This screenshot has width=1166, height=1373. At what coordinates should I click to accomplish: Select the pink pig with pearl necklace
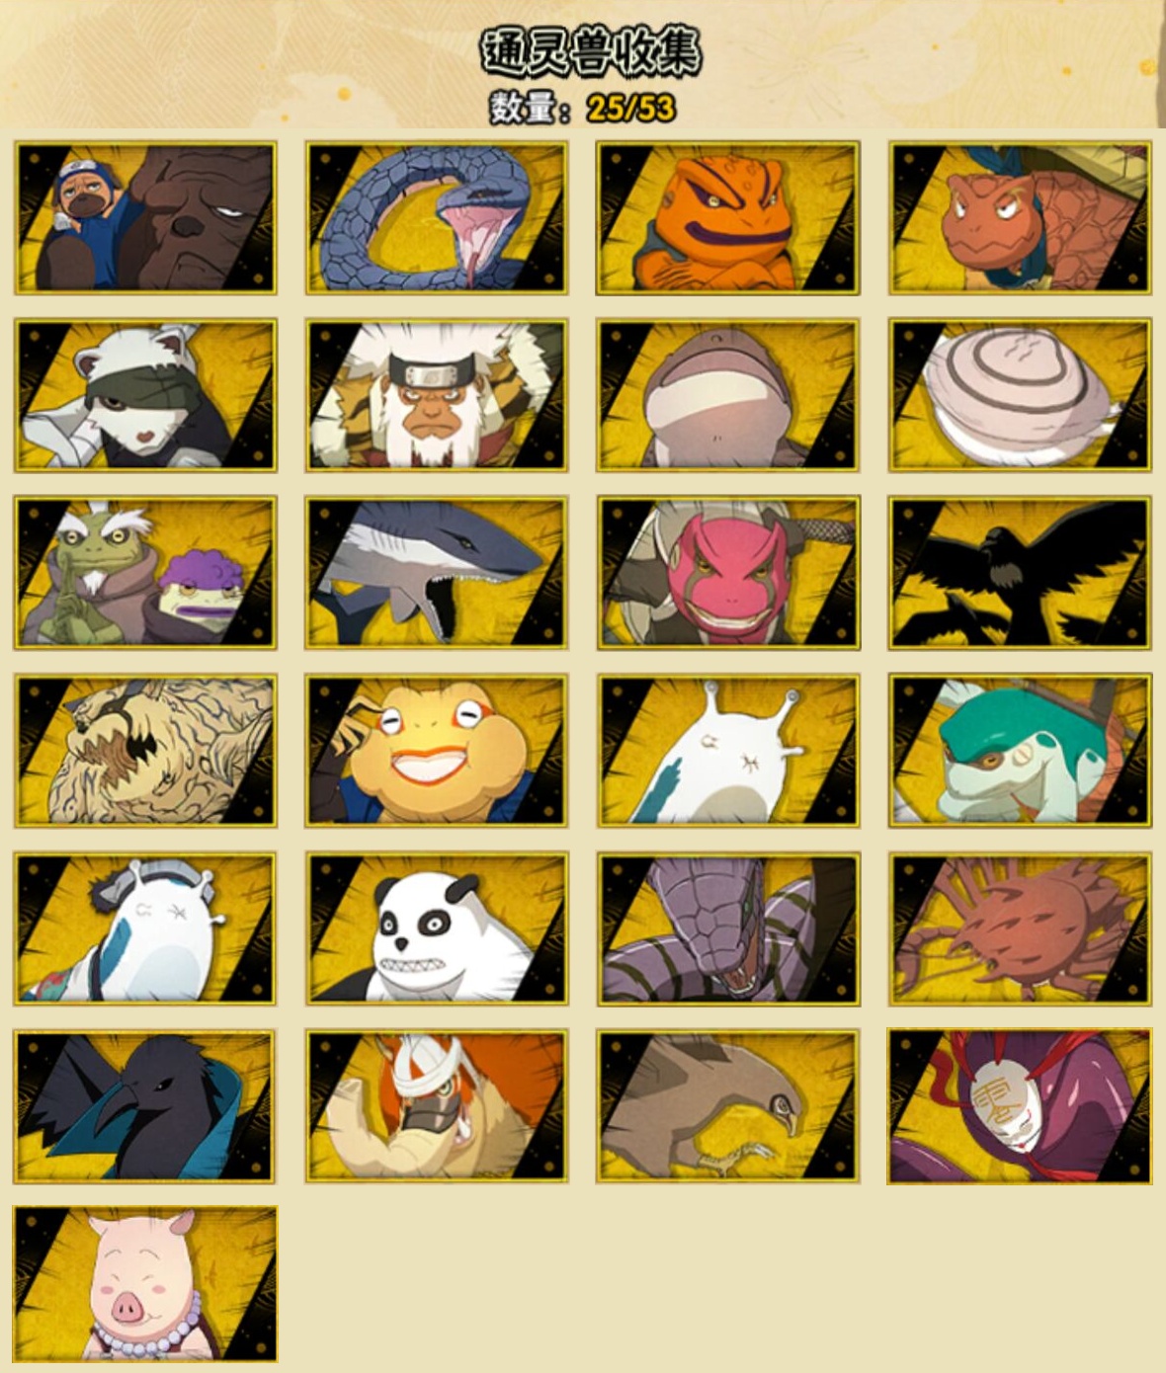[145, 1284]
